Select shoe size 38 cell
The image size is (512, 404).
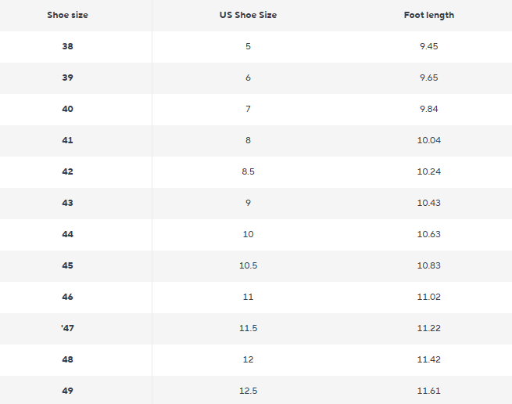pyautogui.click(x=67, y=46)
